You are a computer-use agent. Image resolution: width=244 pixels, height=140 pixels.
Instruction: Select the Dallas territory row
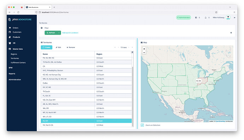tap(86, 83)
